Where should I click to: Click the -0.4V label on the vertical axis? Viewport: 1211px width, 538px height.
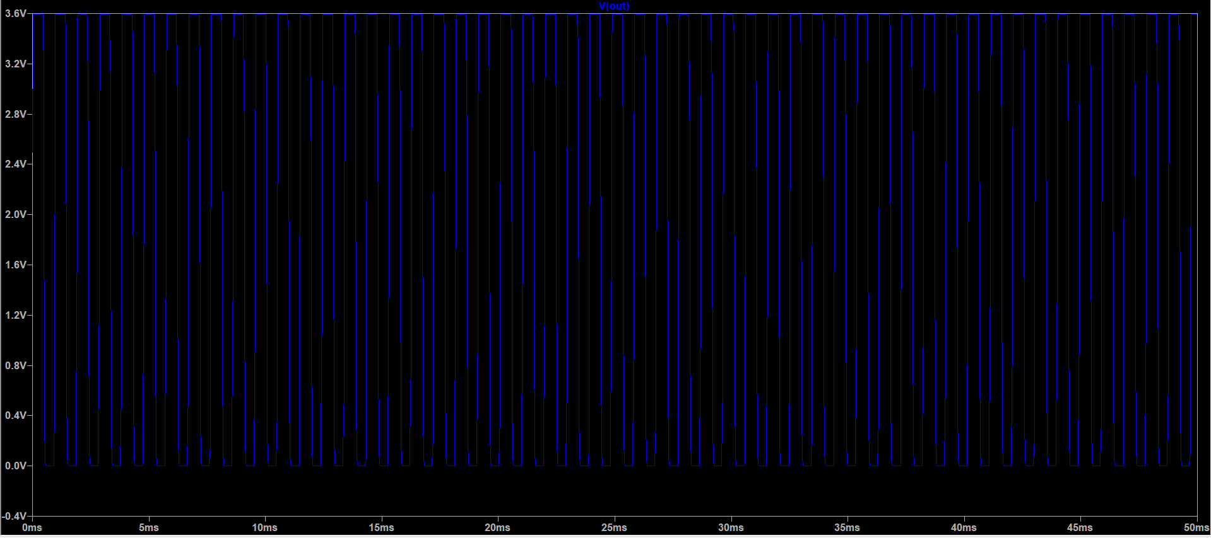(x=14, y=516)
